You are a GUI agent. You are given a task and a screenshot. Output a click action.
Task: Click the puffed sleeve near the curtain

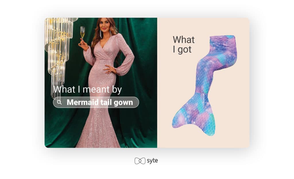125,56
